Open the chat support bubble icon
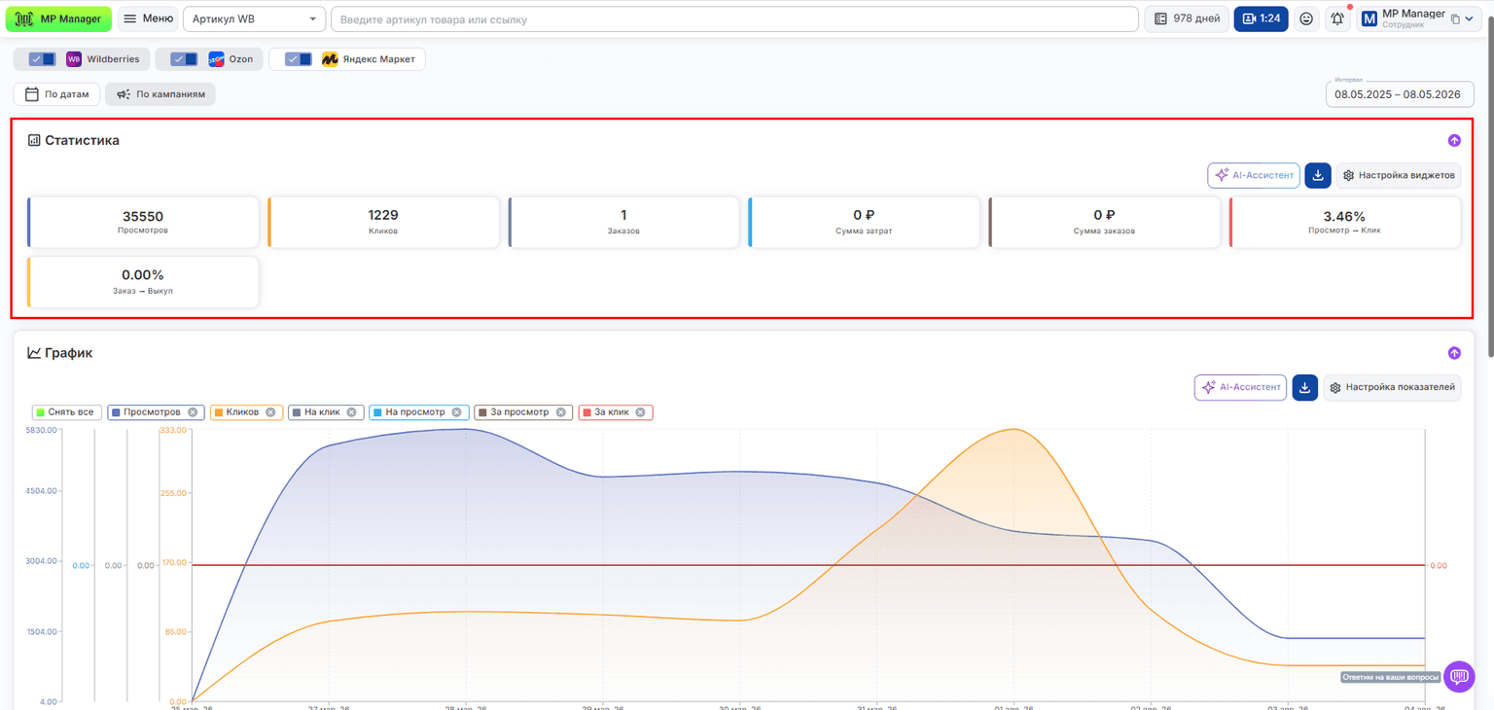 coord(1459,676)
